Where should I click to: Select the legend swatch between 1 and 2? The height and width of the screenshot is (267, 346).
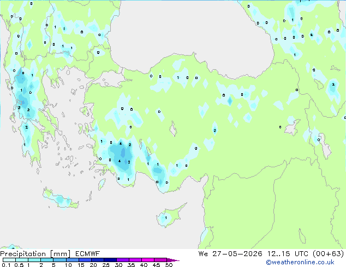tap(34, 260)
